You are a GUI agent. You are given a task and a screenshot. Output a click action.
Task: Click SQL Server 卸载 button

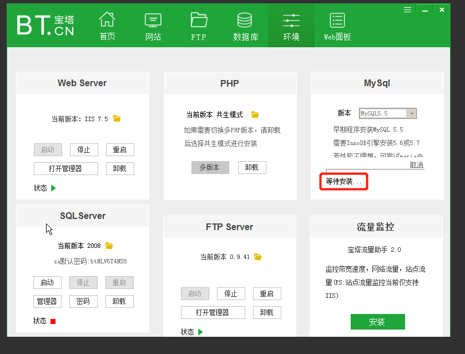[x=119, y=301]
